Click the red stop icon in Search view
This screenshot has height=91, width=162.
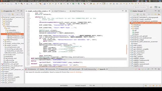coord(139,69)
